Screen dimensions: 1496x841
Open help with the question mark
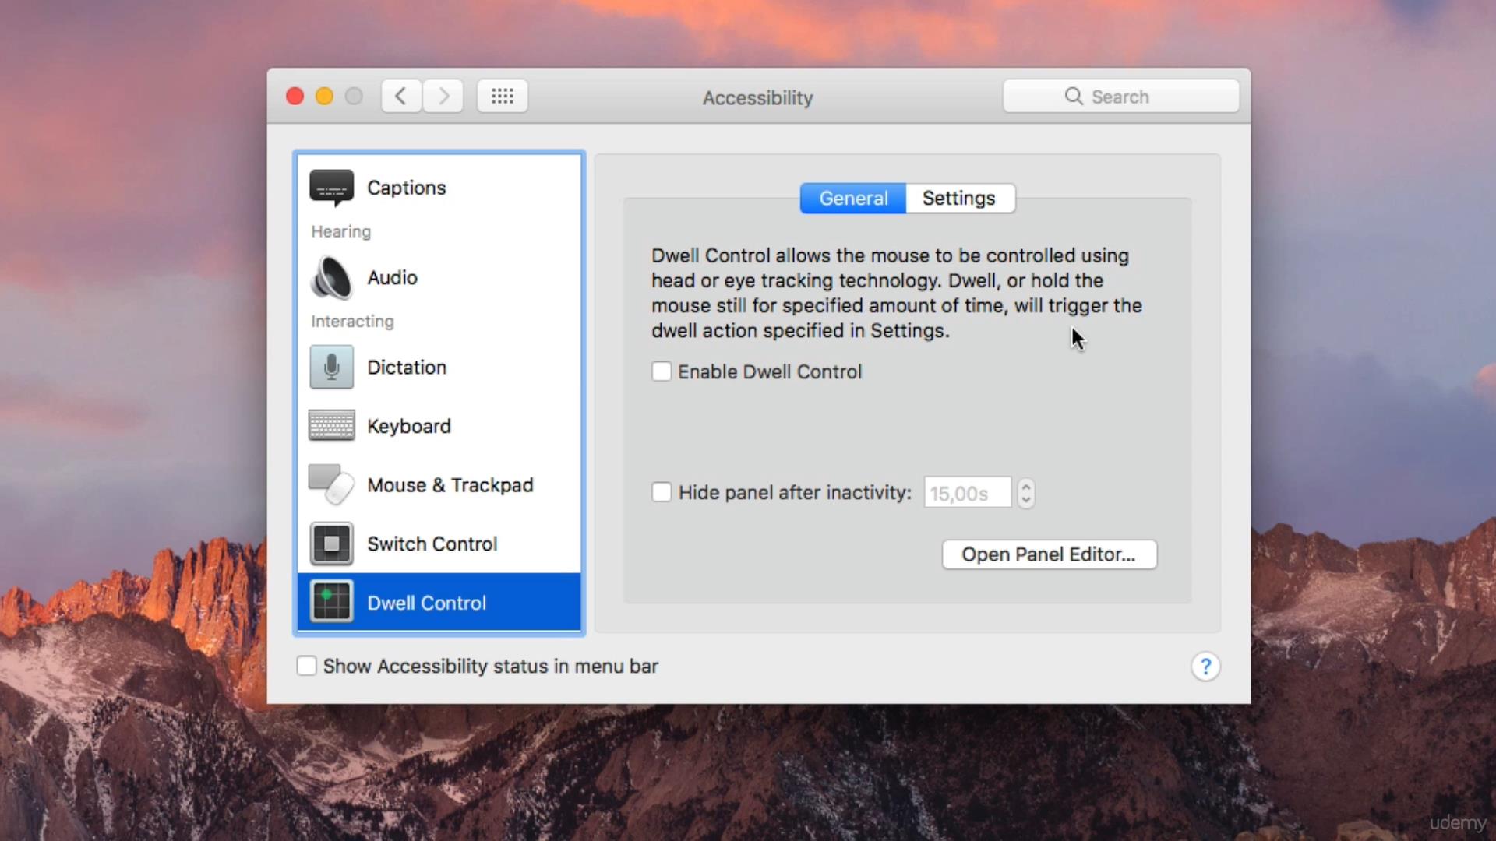tap(1205, 667)
